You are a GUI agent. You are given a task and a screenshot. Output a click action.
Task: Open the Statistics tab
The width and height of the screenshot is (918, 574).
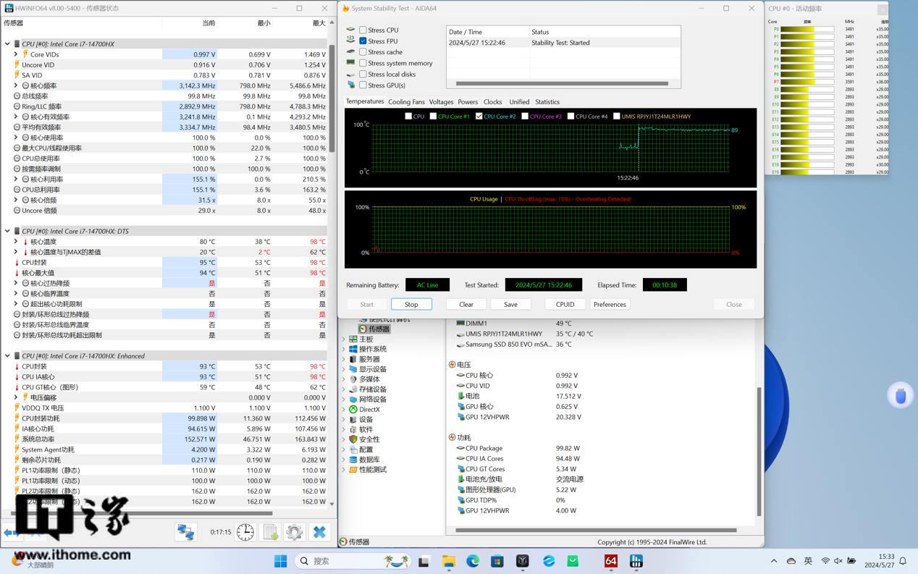pos(547,102)
